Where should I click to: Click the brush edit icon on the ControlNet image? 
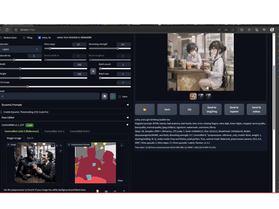[x=61, y=151]
